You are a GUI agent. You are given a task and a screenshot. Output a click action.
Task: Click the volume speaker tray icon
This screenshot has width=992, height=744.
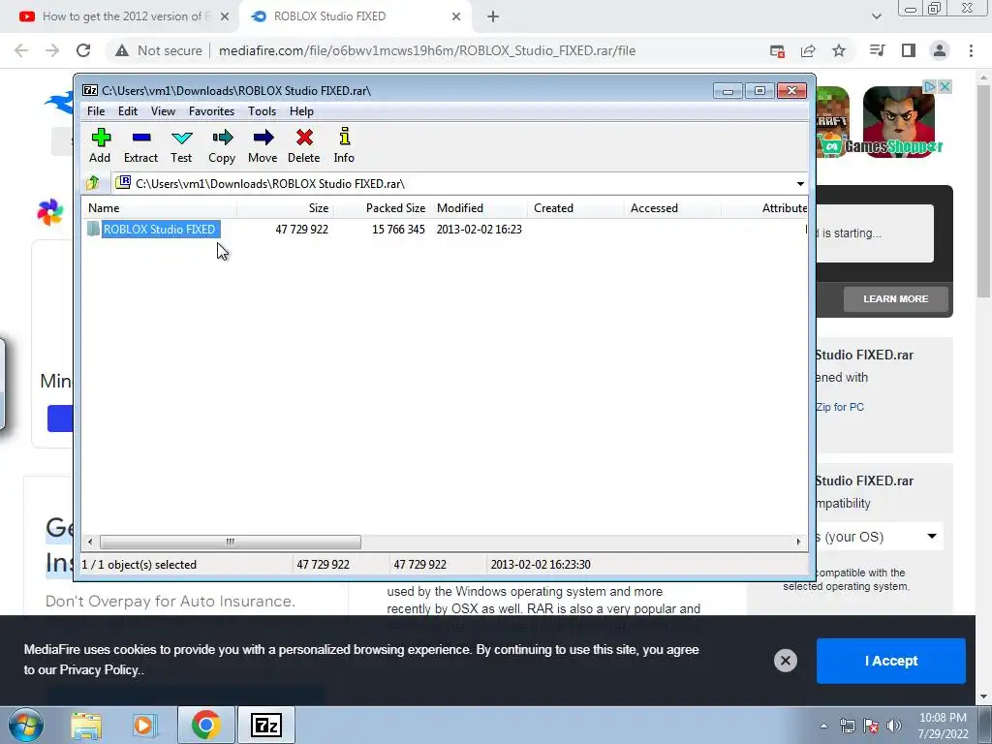894,726
